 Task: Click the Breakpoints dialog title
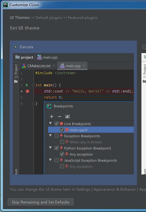(x=63, y=106)
